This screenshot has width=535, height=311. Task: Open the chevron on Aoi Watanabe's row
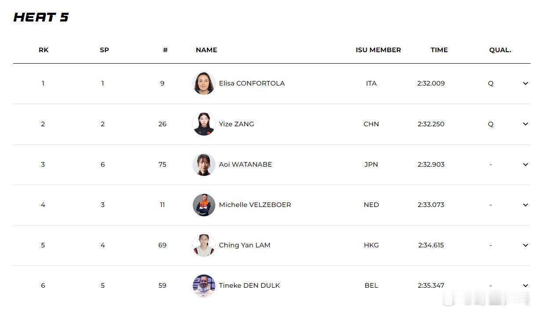tap(525, 164)
